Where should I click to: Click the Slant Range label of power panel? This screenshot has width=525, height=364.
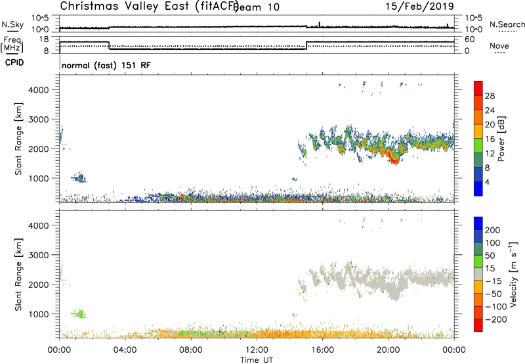coord(18,139)
